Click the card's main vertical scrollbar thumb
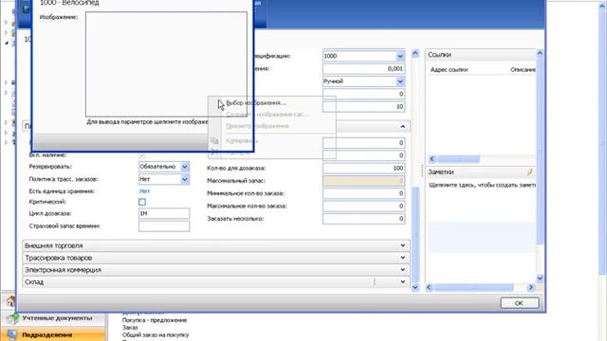This screenshot has height=341, width=607. (x=415, y=234)
